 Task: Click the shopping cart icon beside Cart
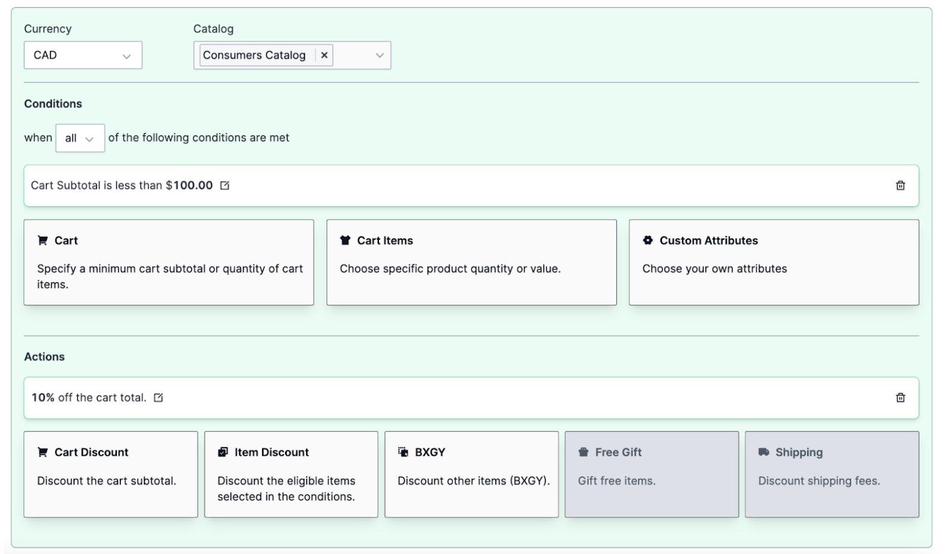tap(43, 240)
